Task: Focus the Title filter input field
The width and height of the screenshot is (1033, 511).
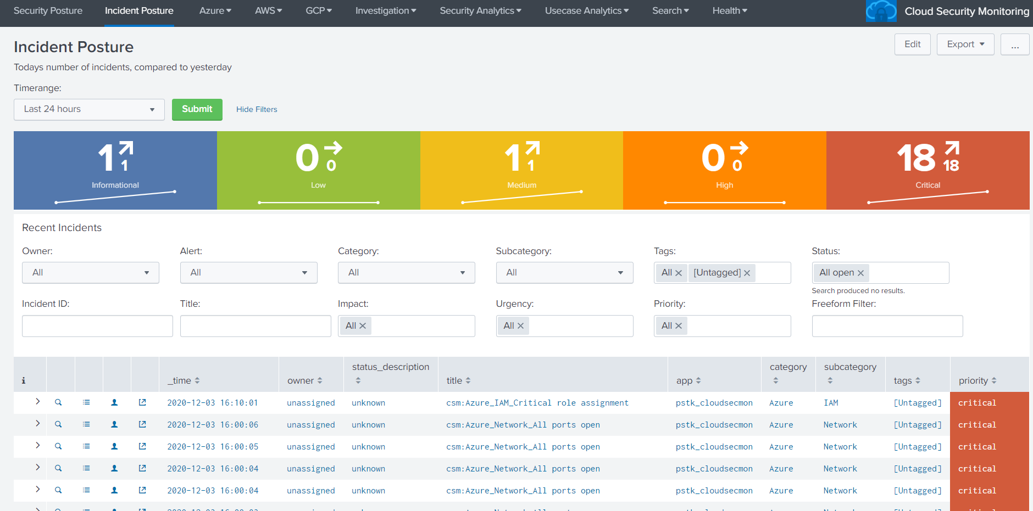Action: point(256,326)
